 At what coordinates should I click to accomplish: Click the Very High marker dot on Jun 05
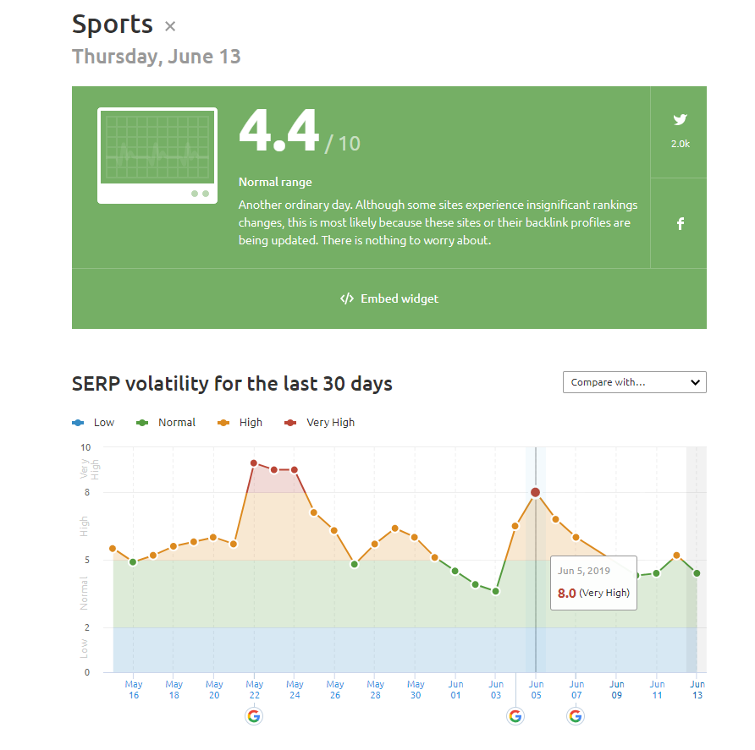point(536,491)
